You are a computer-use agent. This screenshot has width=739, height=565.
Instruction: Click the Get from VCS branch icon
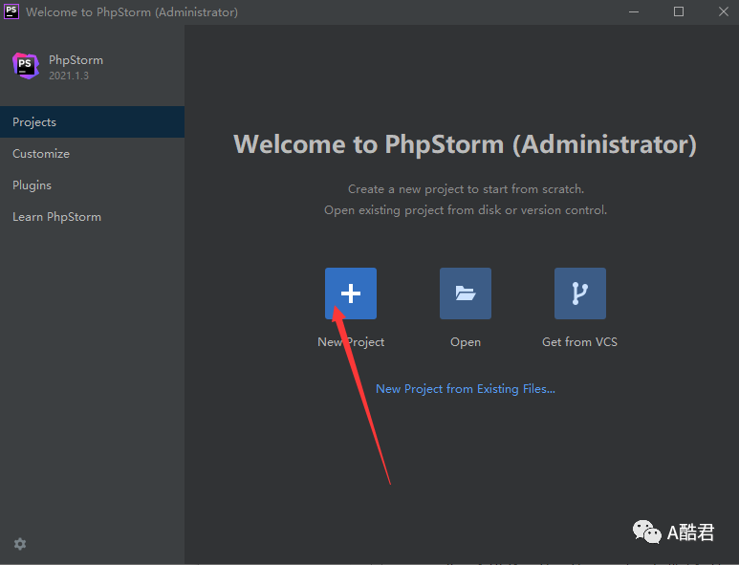click(x=579, y=293)
